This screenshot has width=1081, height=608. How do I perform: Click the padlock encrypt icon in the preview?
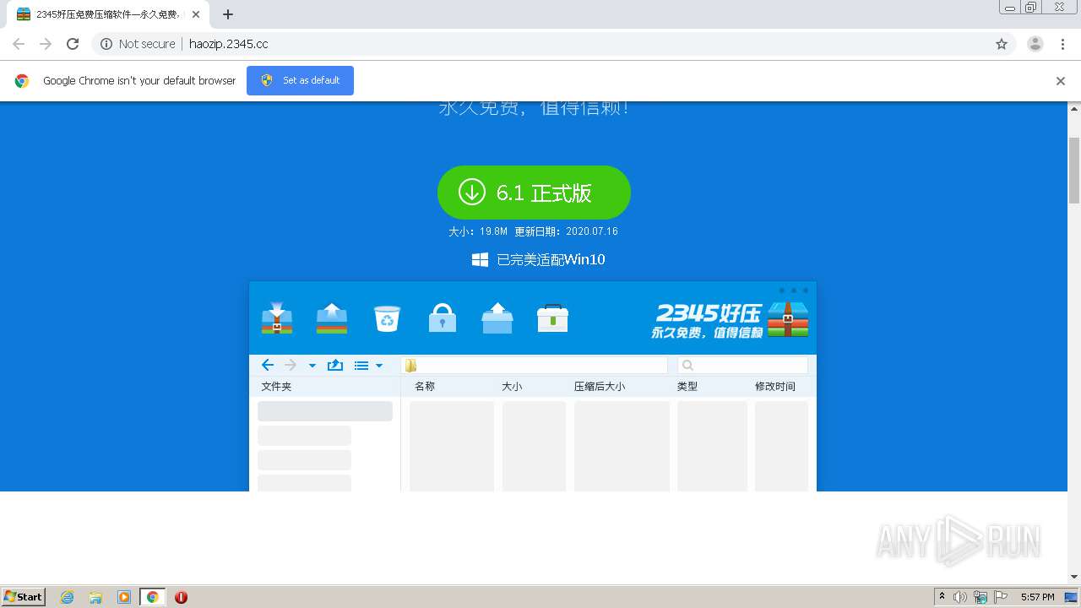coord(442,318)
